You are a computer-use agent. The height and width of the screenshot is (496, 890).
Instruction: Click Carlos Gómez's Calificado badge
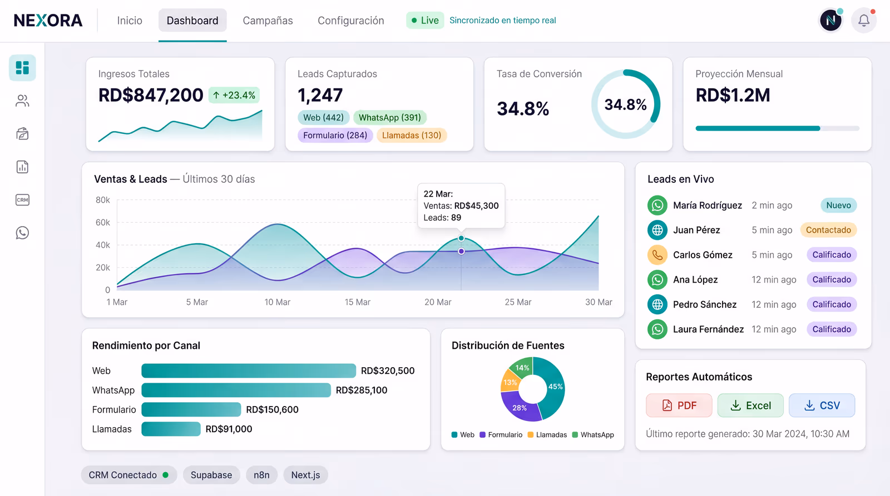click(x=832, y=255)
